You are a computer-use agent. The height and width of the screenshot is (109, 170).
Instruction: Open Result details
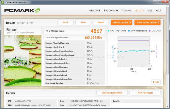(122, 22)
